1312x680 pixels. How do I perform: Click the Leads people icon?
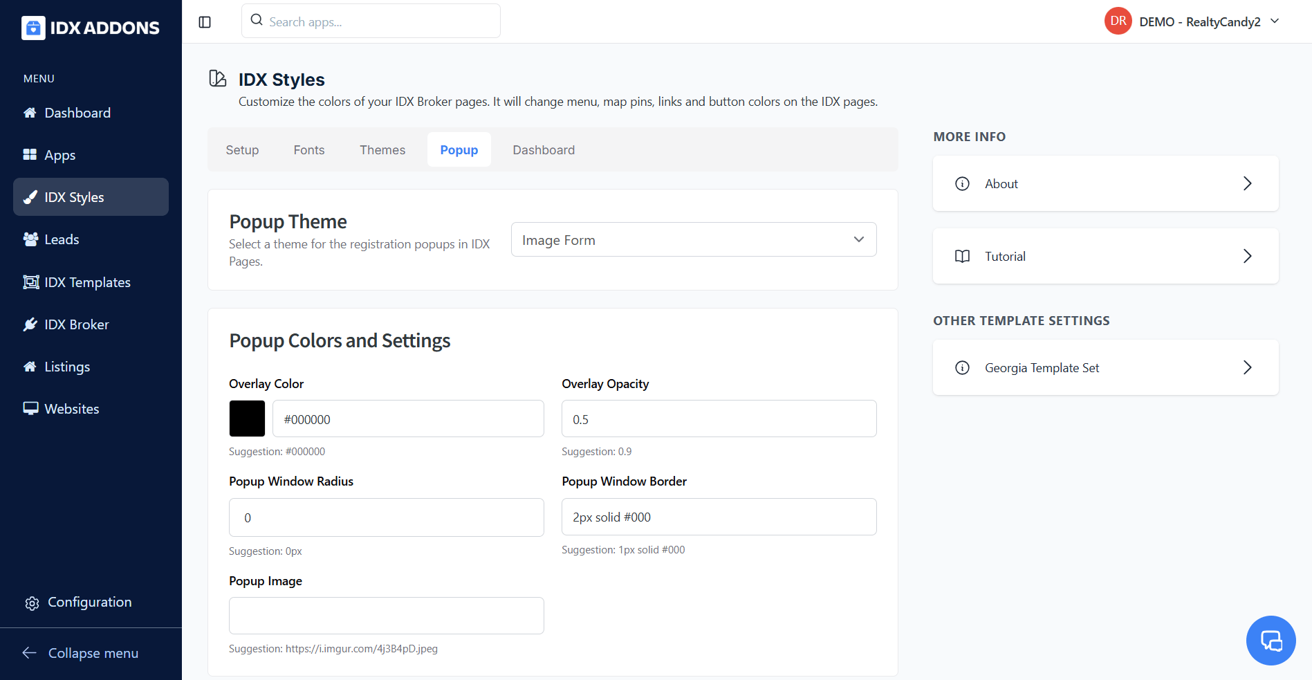[30, 239]
